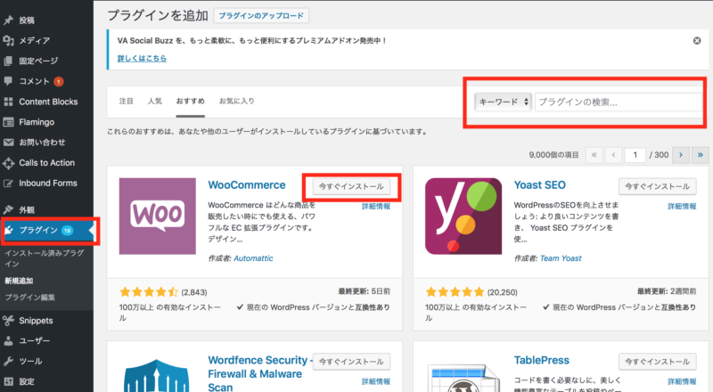Open the Snippets menu

[47, 321]
